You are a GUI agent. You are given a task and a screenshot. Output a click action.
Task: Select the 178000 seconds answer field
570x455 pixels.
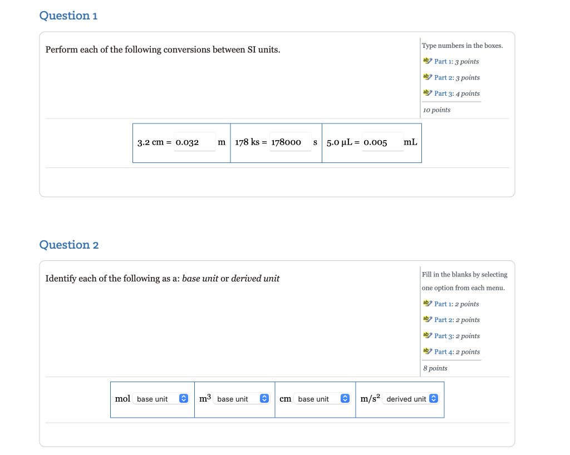289,142
